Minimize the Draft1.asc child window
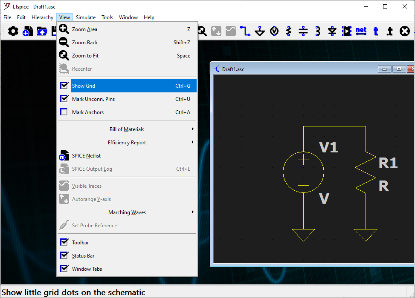The height and width of the screenshot is (298, 415). [385, 69]
